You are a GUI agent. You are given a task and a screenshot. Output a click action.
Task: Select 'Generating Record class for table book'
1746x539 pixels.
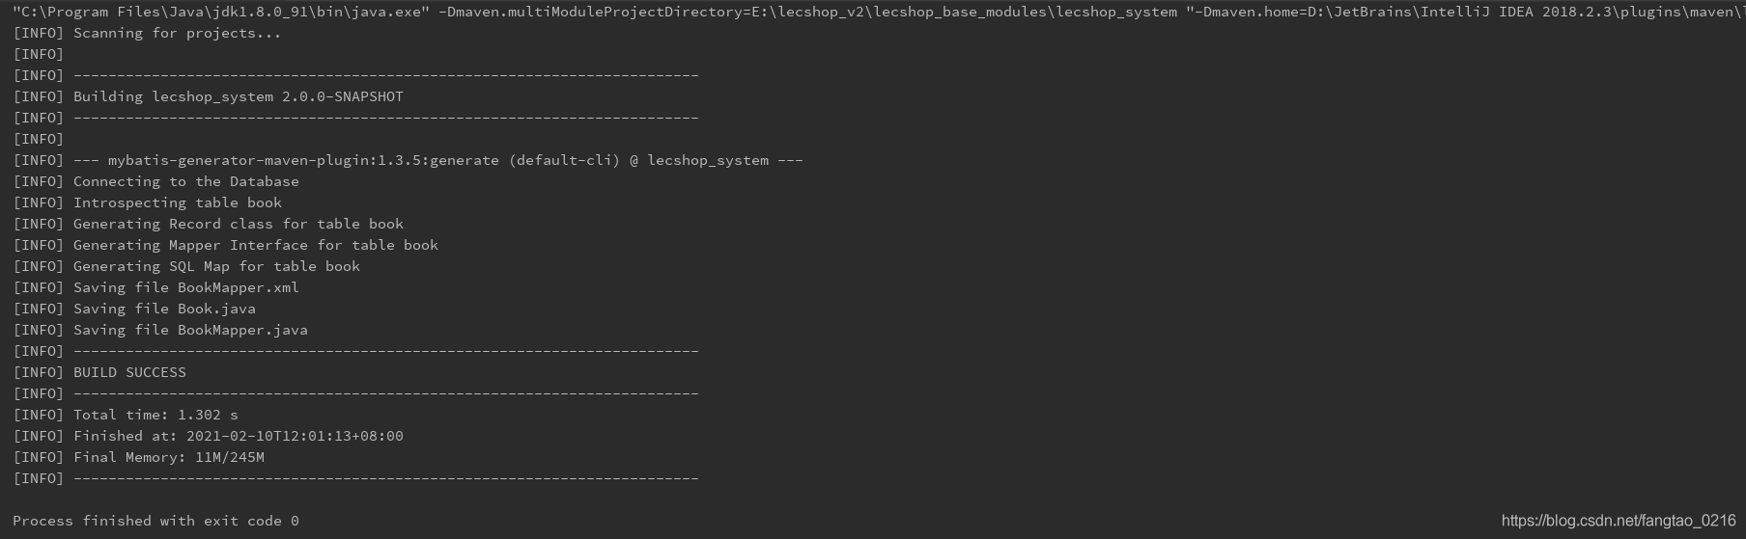pyautogui.click(x=238, y=224)
